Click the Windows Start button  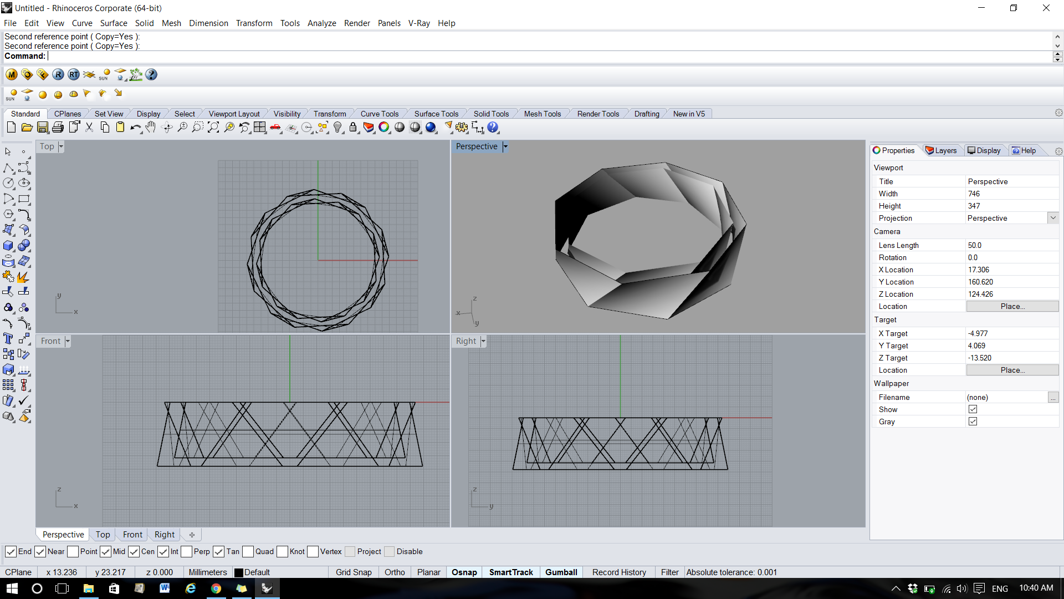click(x=12, y=588)
